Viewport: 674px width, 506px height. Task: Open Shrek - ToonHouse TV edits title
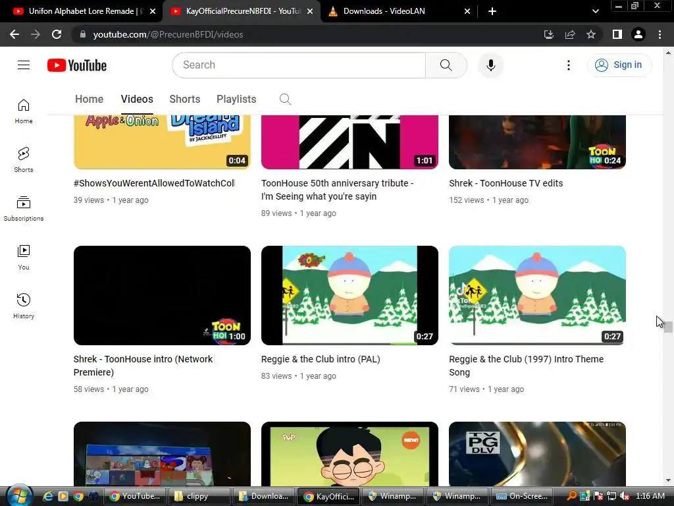[506, 183]
